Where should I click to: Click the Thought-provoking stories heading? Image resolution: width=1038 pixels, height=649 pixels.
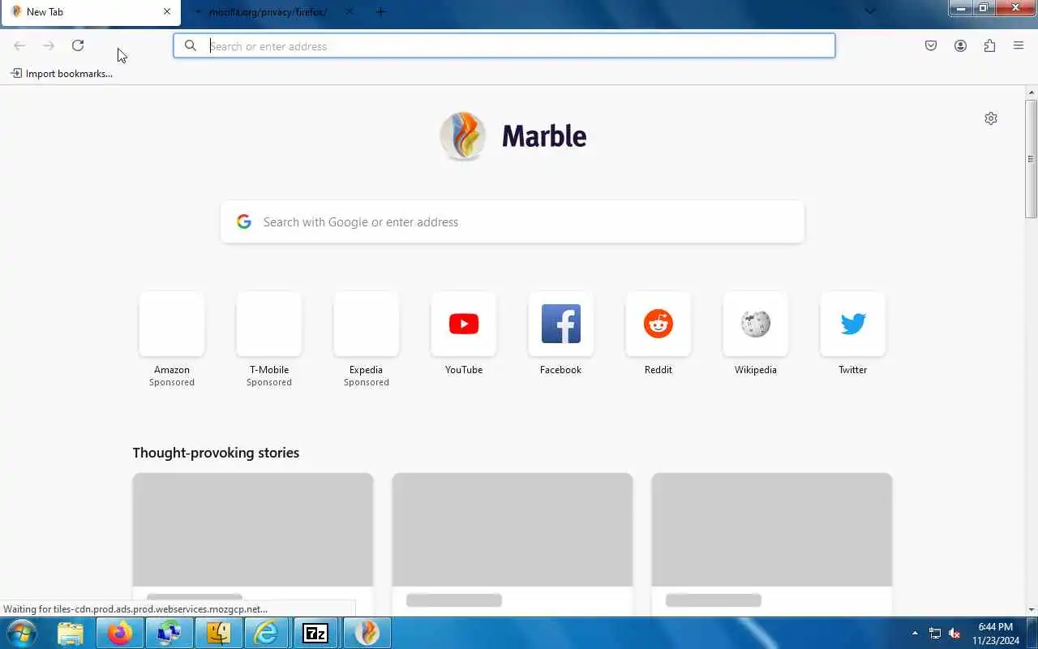coord(216,453)
